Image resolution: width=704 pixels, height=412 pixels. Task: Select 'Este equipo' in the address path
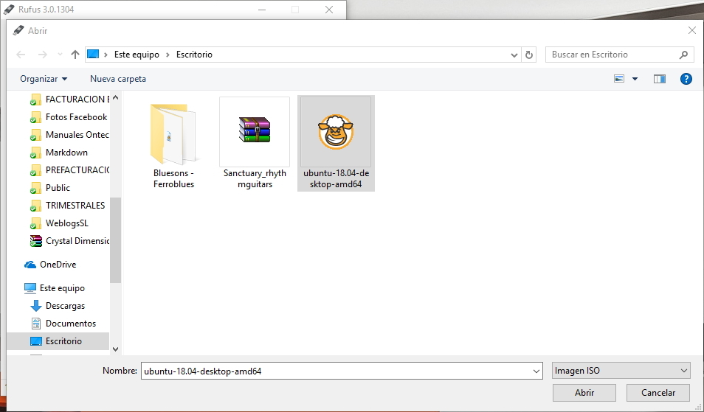tap(137, 55)
